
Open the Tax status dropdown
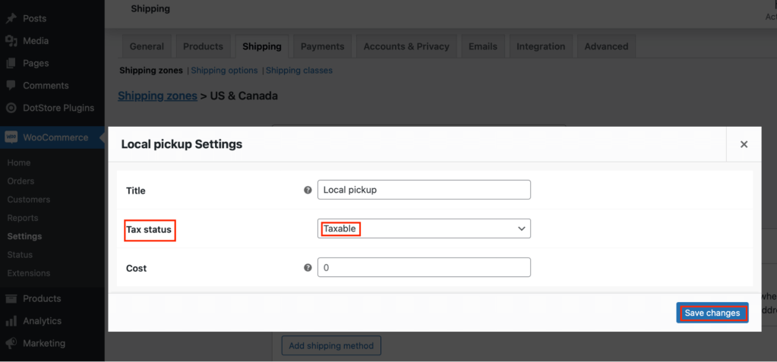point(424,228)
